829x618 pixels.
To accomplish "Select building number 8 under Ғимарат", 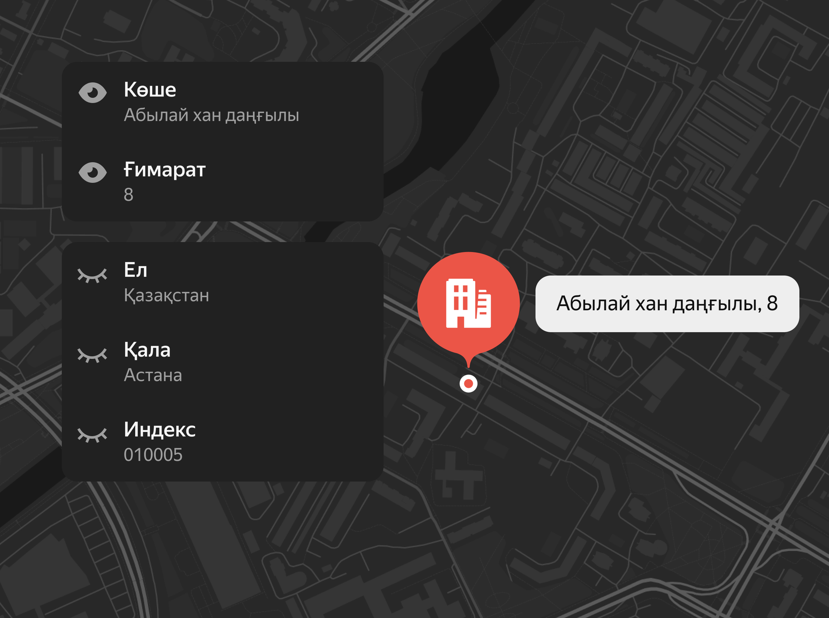I will (x=128, y=195).
